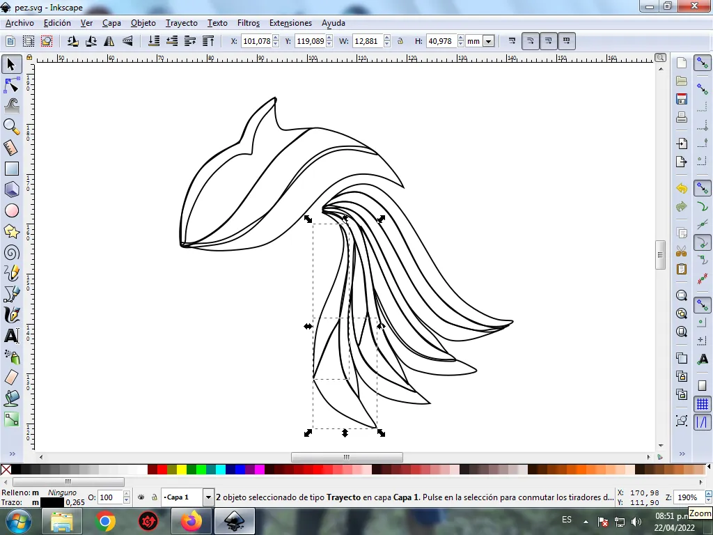
Task: Pick the cyan palette swatch
Action: 221,470
